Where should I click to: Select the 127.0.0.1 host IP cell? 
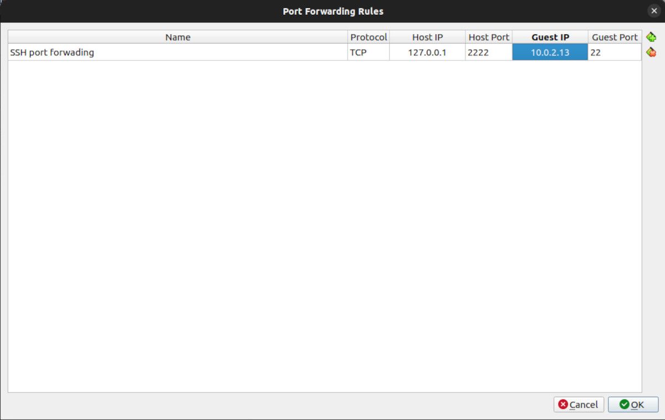[427, 53]
